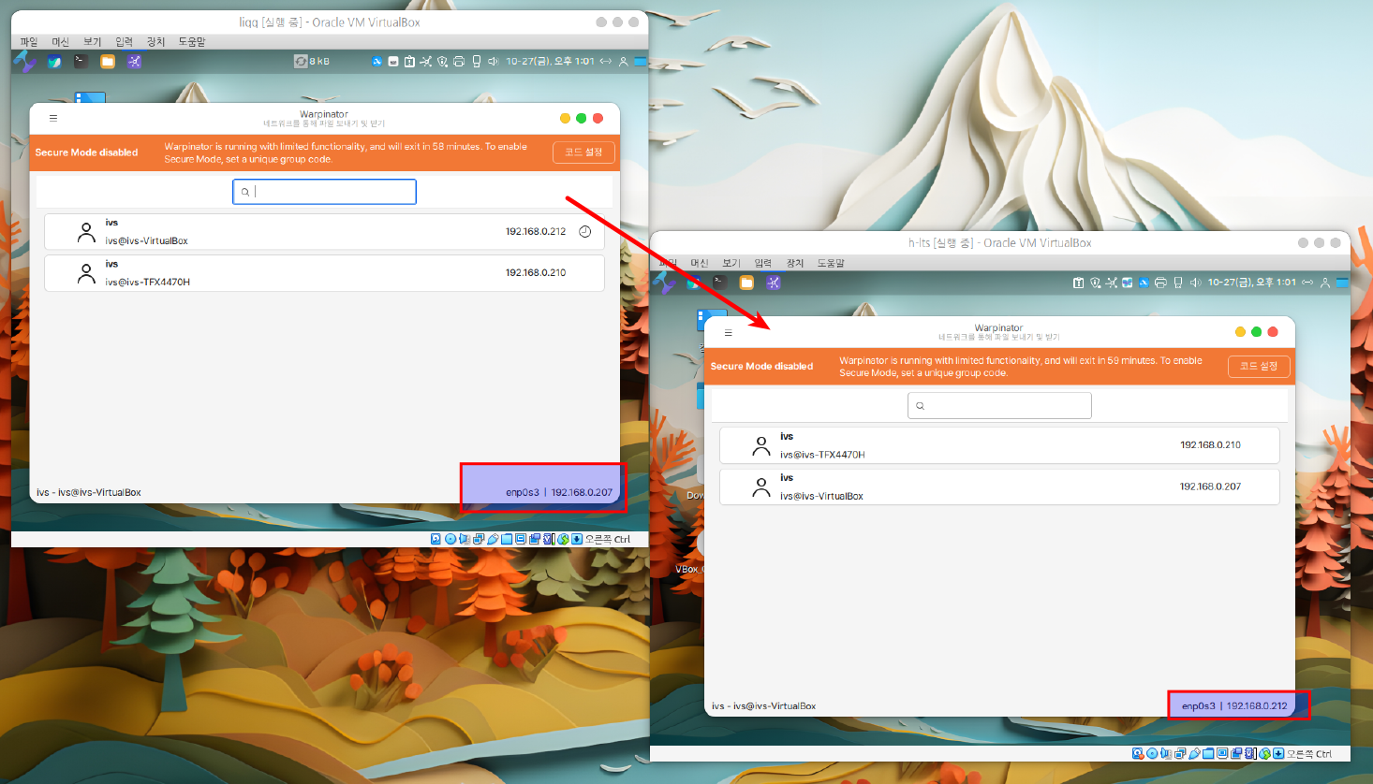Image resolution: width=1373 pixels, height=784 pixels.
Task: Open the user account icon in h-lts panel
Action: 1324,283
